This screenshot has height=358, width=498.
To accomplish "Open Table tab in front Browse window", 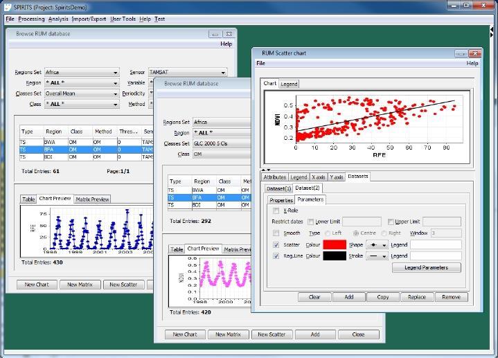I will point(177,249).
